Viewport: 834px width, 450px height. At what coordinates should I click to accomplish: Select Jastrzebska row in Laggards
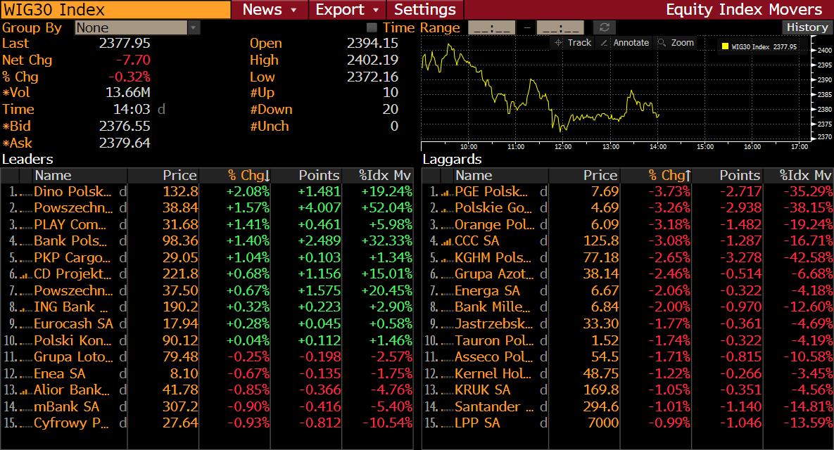pos(628,324)
